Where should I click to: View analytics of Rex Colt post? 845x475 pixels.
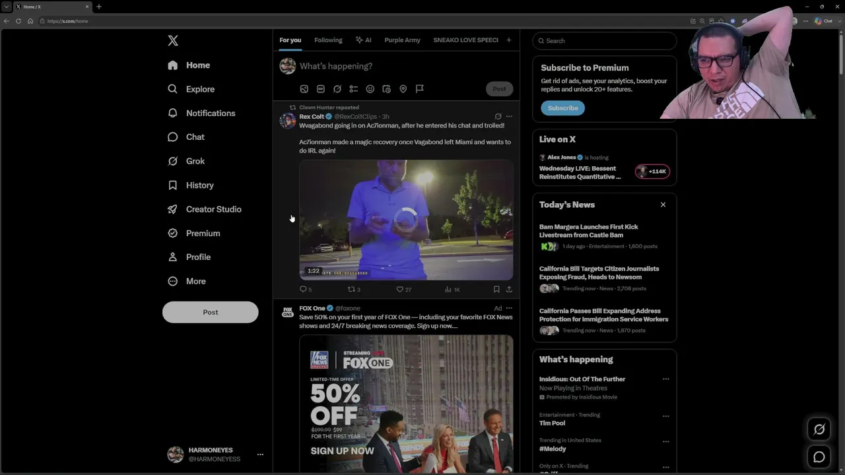(452, 289)
